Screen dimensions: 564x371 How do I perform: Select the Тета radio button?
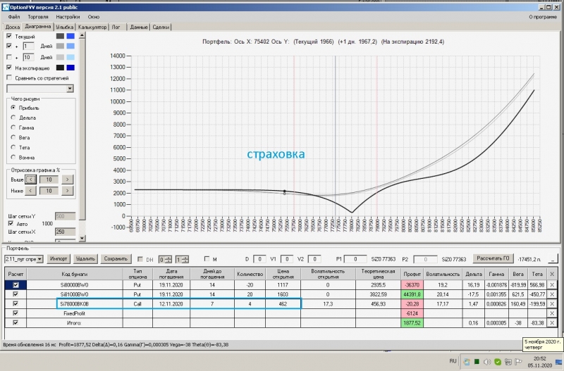13,147
